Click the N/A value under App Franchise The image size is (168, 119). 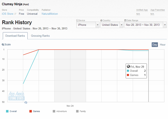[x=152, y=14]
